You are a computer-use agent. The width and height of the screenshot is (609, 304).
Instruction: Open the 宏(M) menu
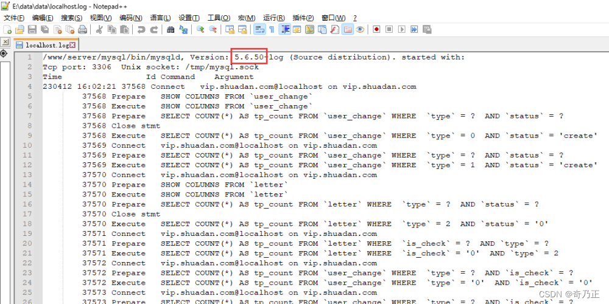click(x=247, y=18)
